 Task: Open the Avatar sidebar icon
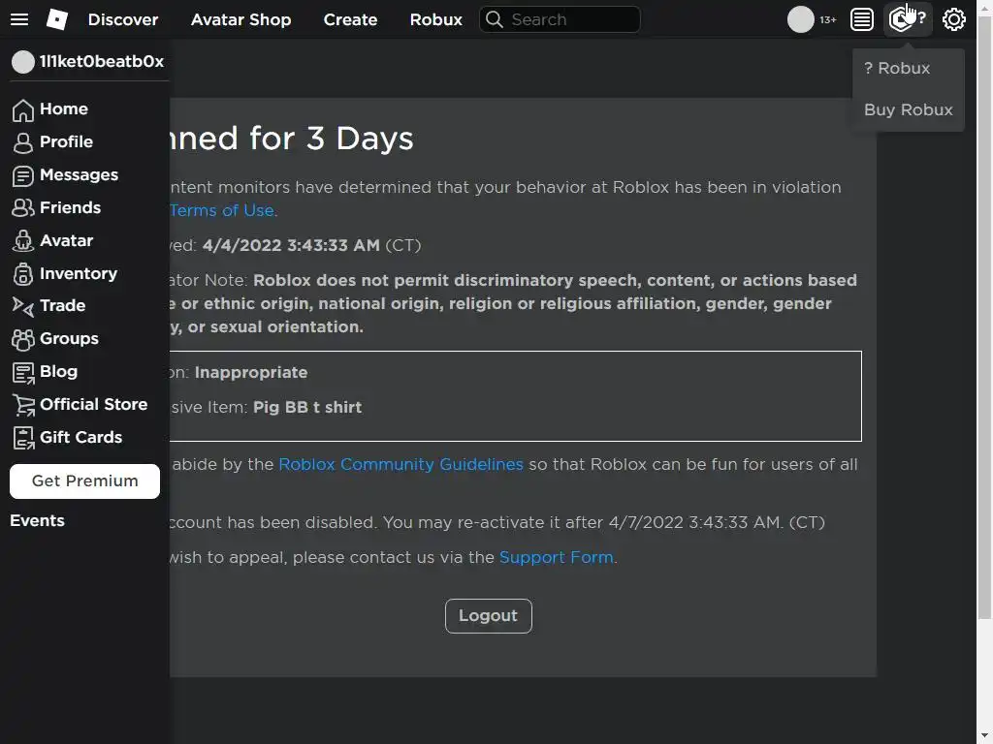click(23, 241)
